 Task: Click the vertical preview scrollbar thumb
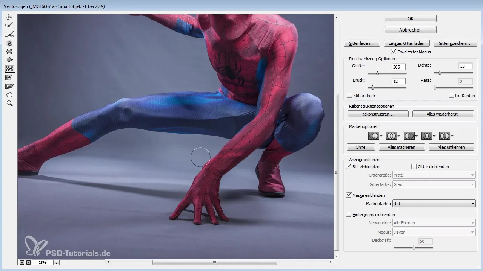pyautogui.click(x=336, y=172)
